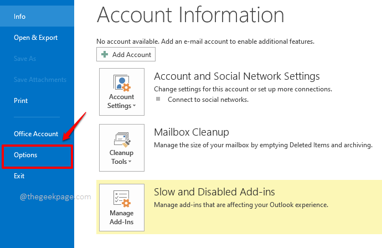Open the Print page
This screenshot has width=382, height=248.
point(20,101)
